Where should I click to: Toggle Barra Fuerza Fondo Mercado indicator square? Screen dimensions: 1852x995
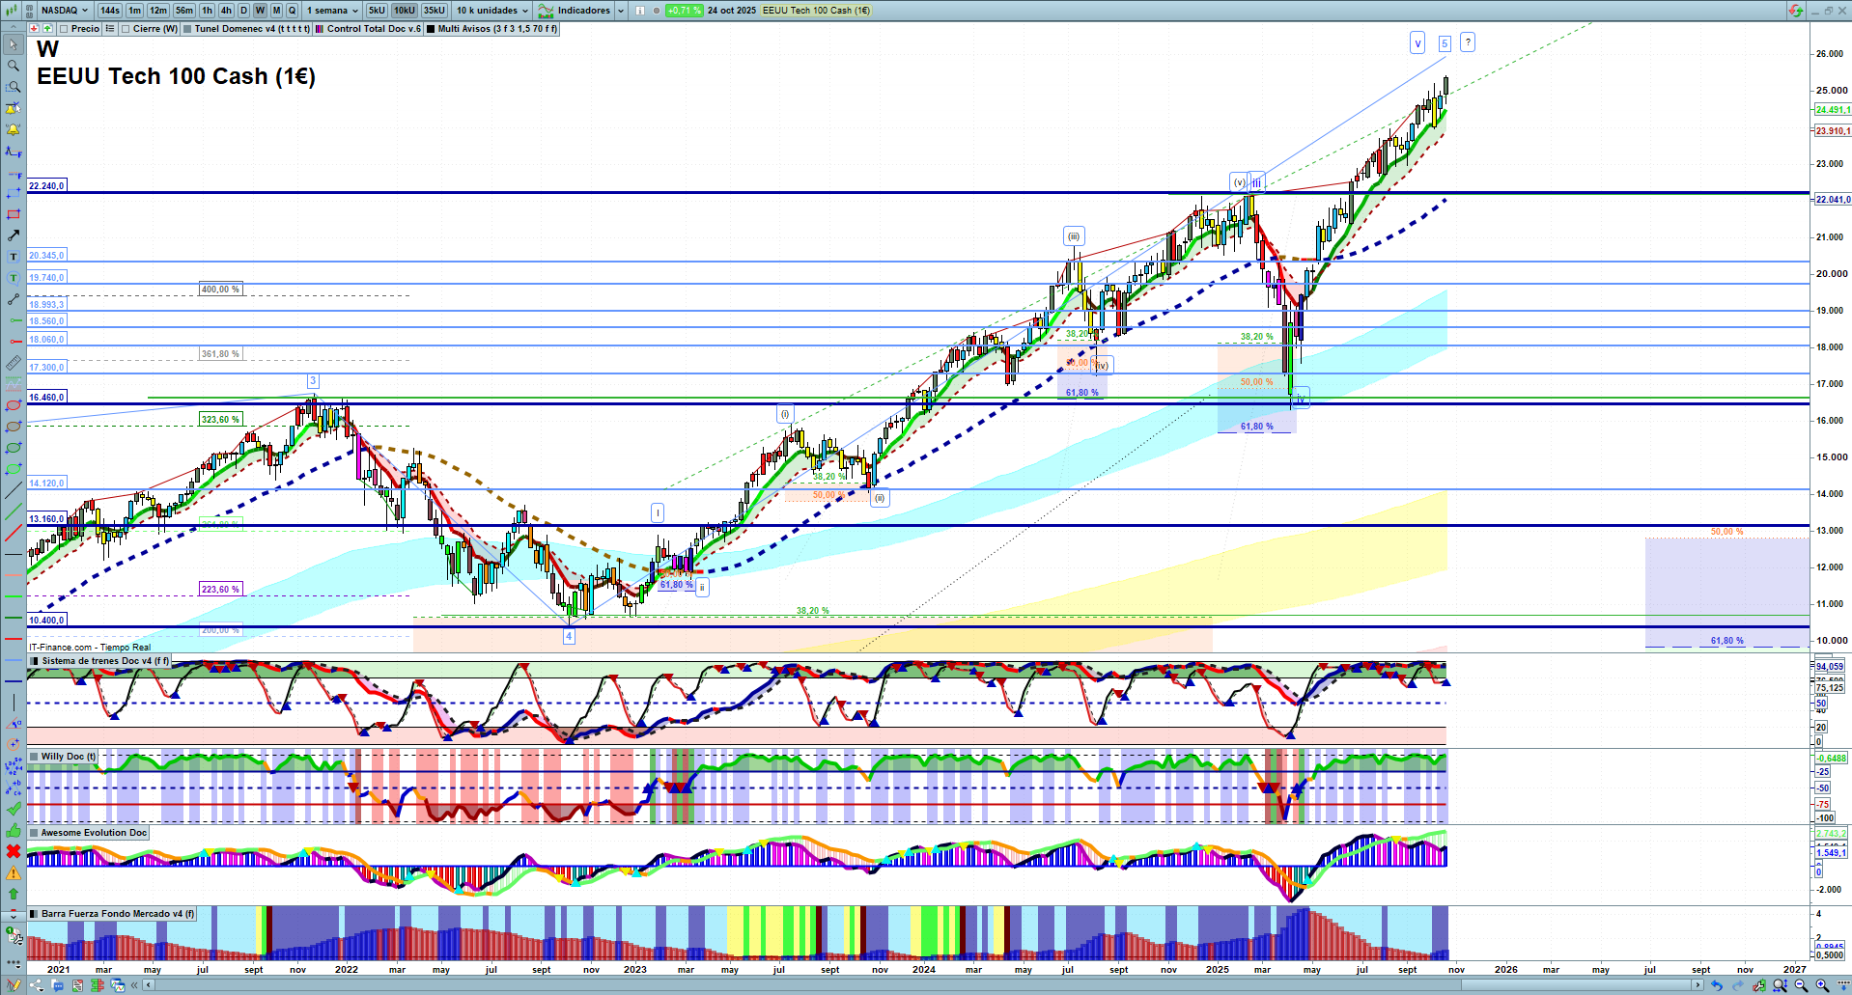coord(34,914)
